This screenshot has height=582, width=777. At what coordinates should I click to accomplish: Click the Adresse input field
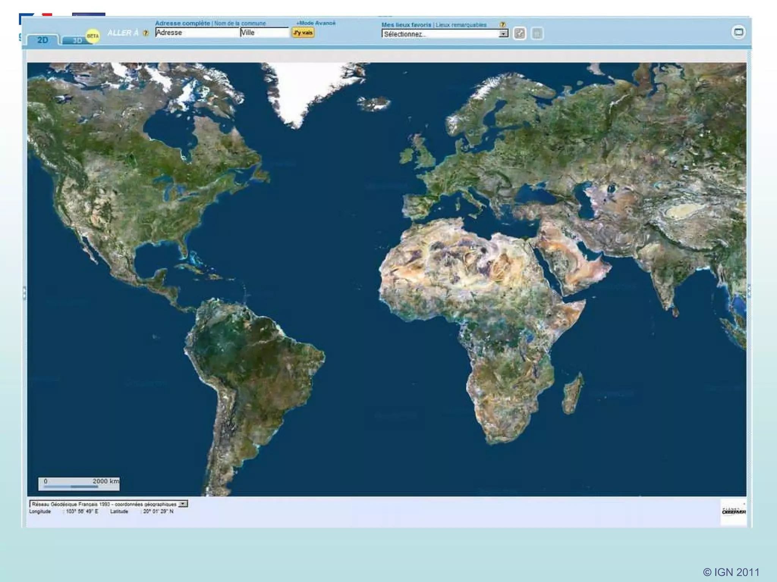(x=197, y=33)
